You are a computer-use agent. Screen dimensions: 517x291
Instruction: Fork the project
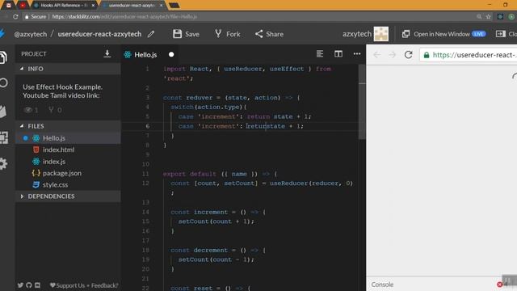click(x=228, y=34)
